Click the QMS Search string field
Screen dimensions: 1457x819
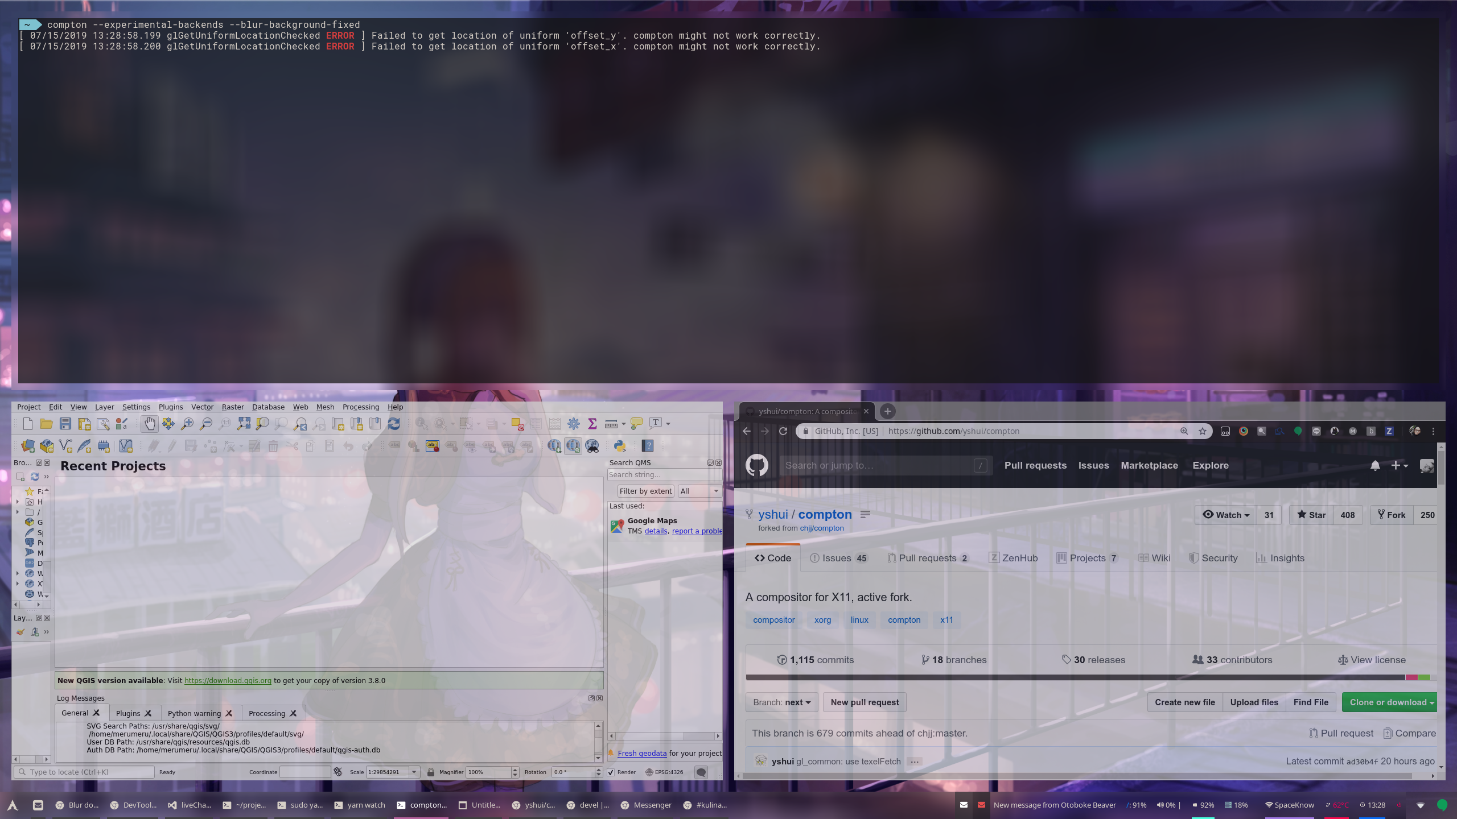pos(664,475)
